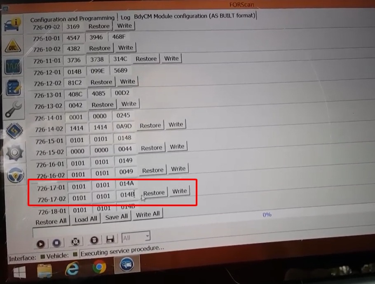Click the Save All button
The height and width of the screenshot is (284, 375).
click(117, 217)
